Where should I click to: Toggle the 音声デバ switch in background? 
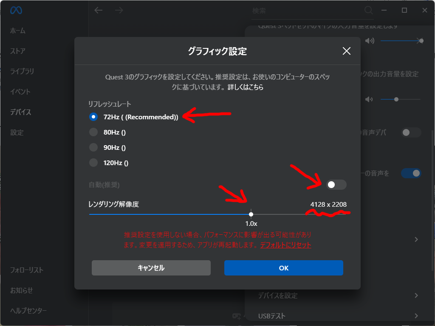(411, 132)
